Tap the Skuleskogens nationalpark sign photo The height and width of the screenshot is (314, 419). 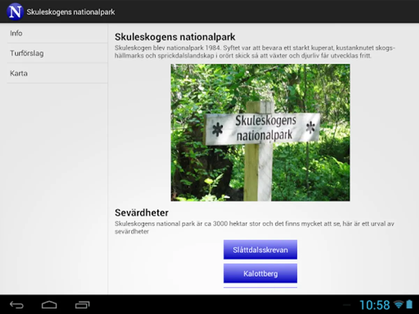[x=260, y=133]
